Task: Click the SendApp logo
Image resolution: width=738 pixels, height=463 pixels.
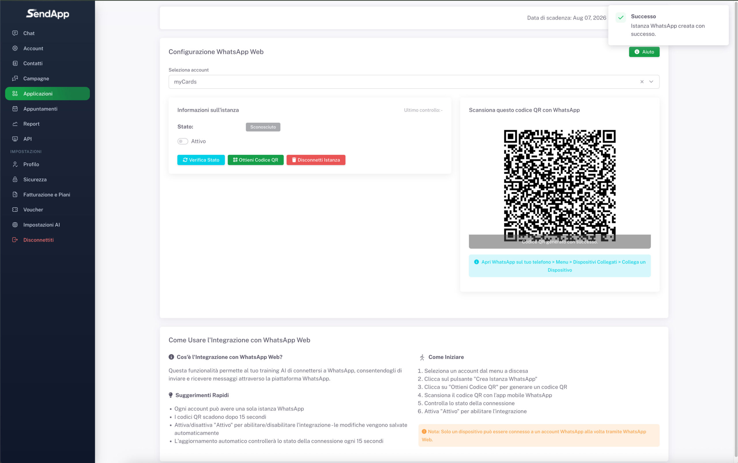Action: (48, 14)
